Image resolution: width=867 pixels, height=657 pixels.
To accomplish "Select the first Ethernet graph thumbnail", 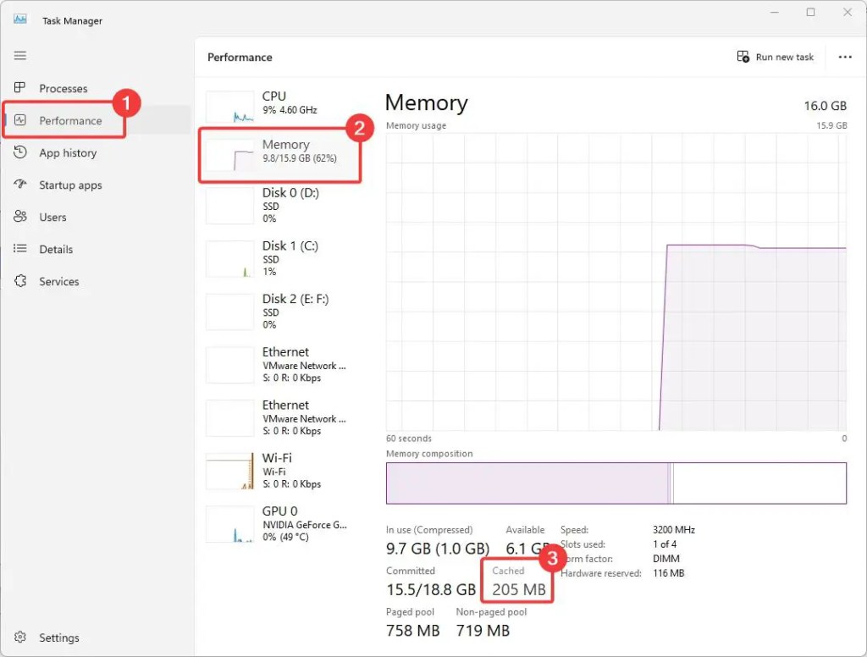I will click(230, 365).
